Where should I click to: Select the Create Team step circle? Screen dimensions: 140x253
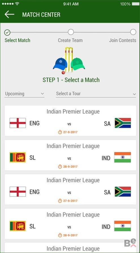[x=71, y=32]
